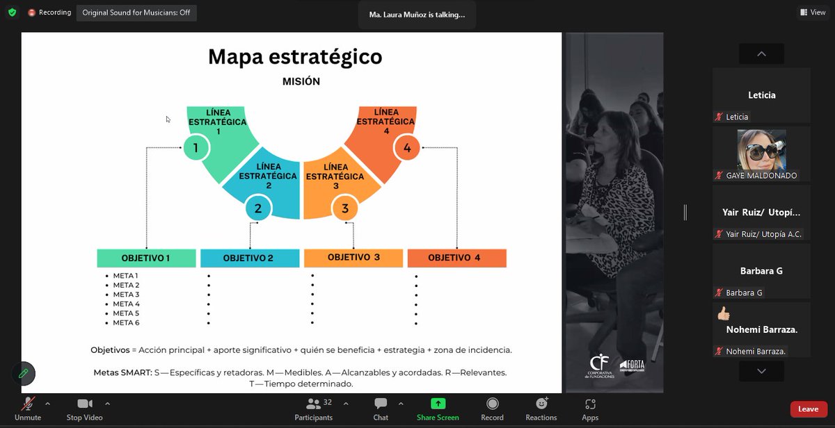The width and height of the screenshot is (835, 428).
Task: Click the panel resize divider handle
Action: click(x=685, y=212)
